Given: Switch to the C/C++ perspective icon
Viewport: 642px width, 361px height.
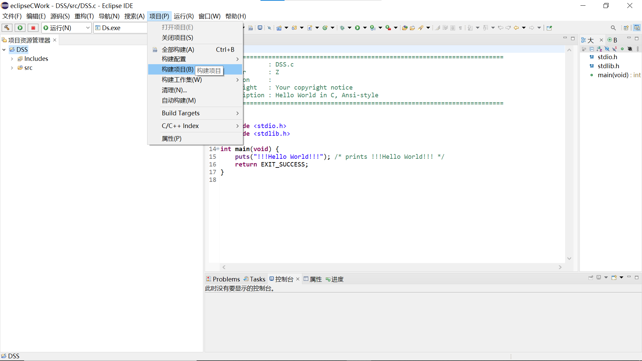Looking at the screenshot, I should click(637, 28).
